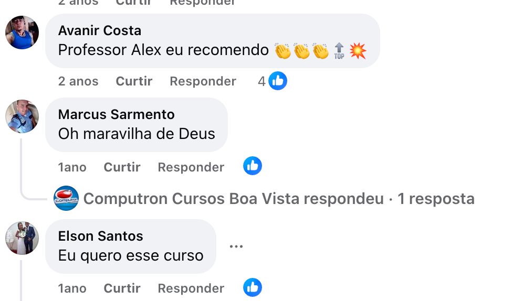Image resolution: width=523 pixels, height=301 pixels.
Task: Reply to Avanir Costa's comment
Action: (203, 81)
